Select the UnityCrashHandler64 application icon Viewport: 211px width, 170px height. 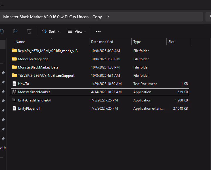point(14,100)
